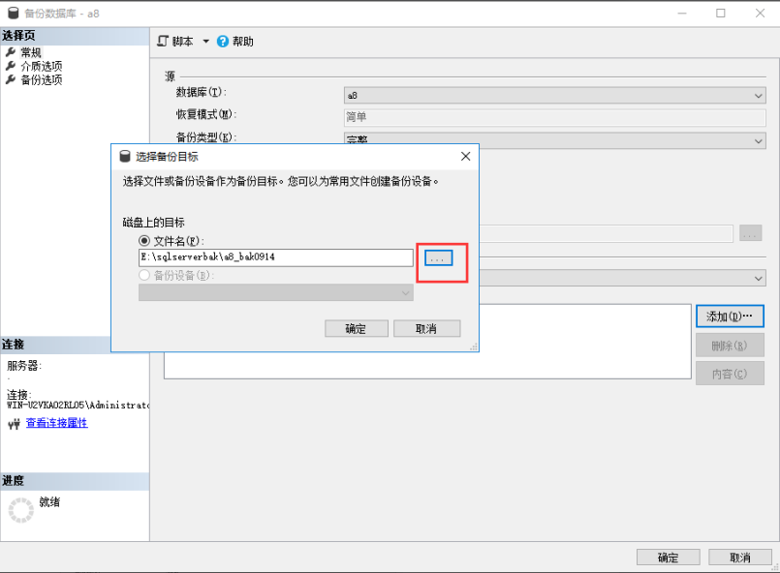
Task: Click the 脚本 script label
Action: tap(182, 42)
